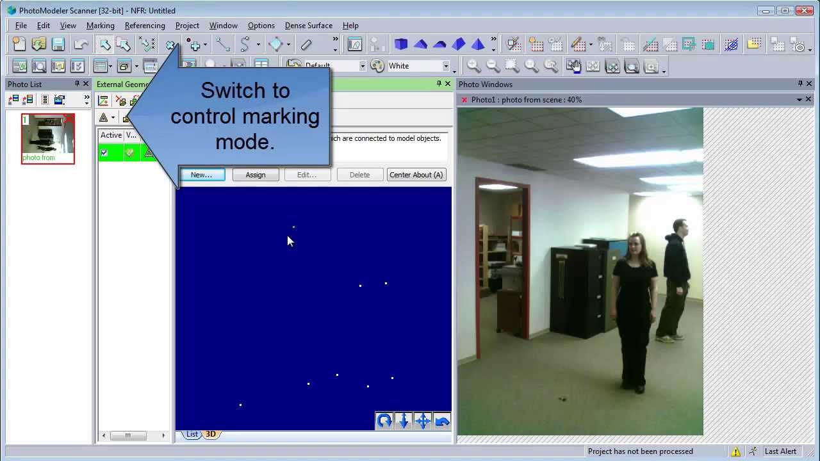Image resolution: width=820 pixels, height=461 pixels.
Task: Pin the Photo List panel
Action: click(x=77, y=84)
